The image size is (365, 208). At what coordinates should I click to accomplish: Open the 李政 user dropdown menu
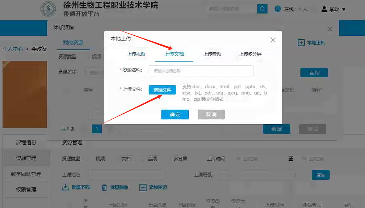pyautogui.click(x=334, y=9)
